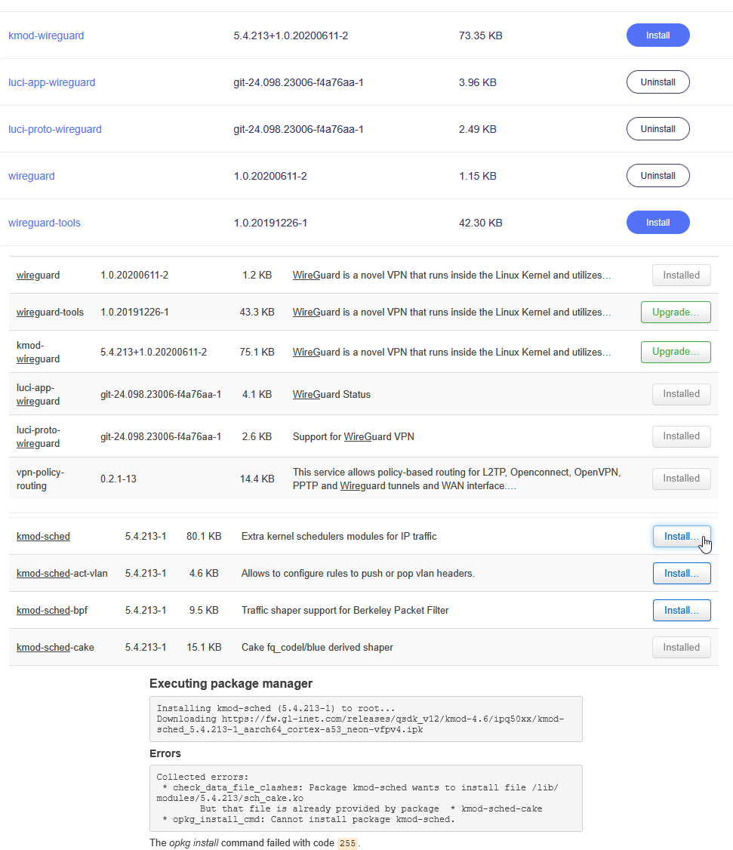Click Installed button for Support for WireGuard VPN
This screenshot has width=733, height=850.
coord(681,436)
